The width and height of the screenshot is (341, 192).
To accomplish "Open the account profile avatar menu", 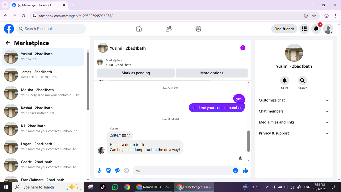I will 328,29.
